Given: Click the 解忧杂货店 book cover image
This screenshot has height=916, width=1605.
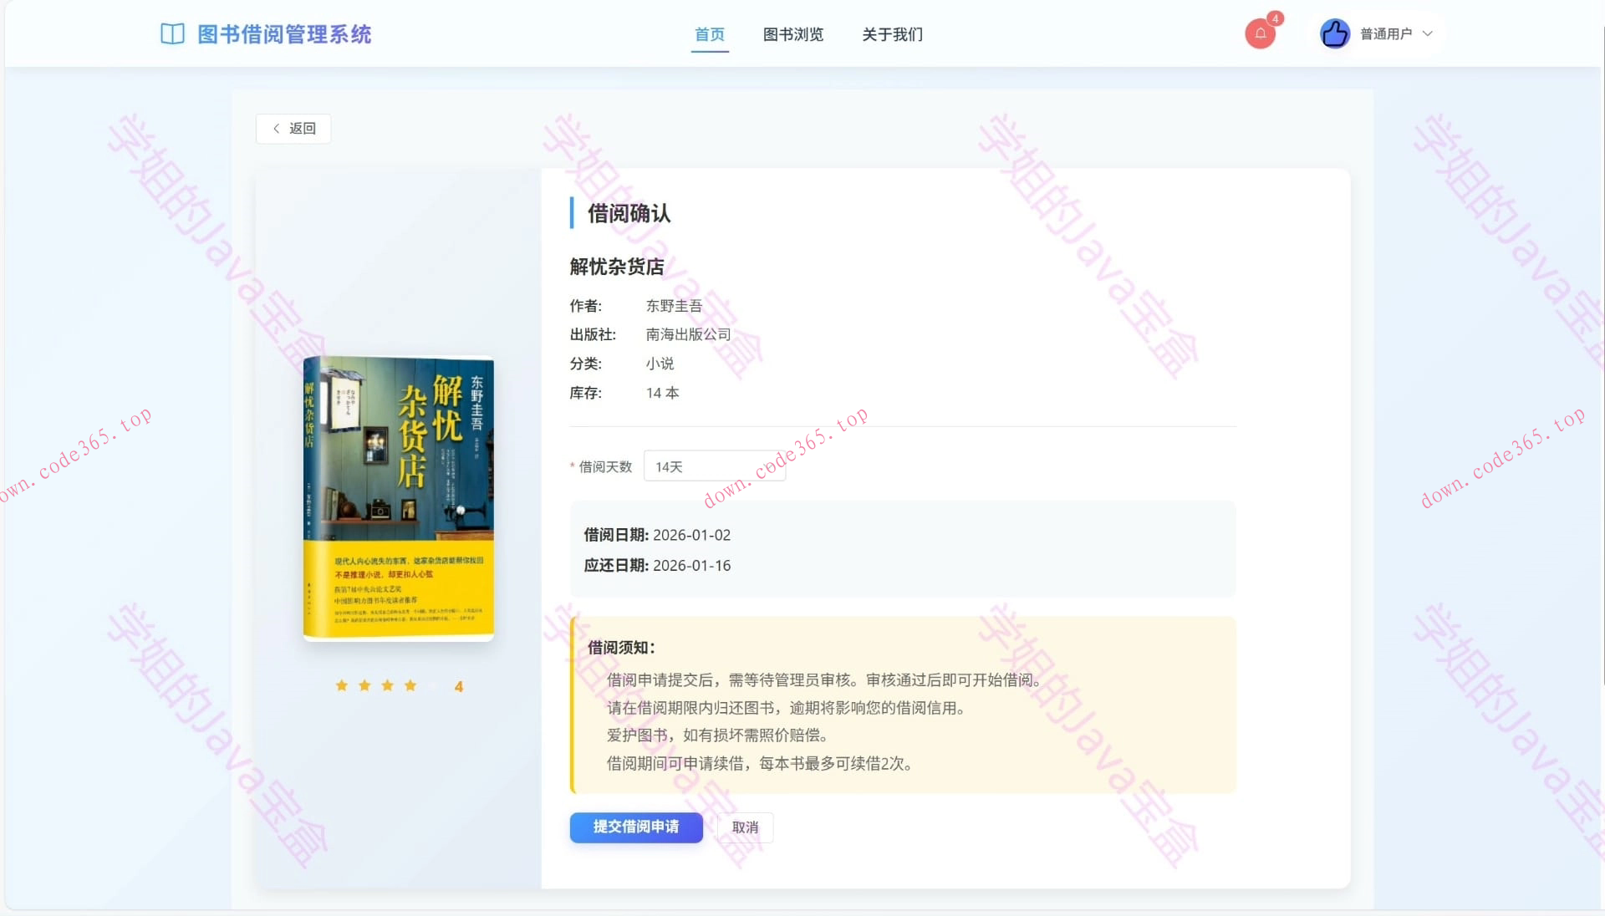Looking at the screenshot, I should point(399,497).
